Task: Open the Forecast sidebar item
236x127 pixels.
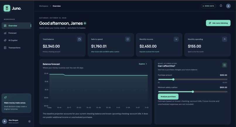Action: coord(16,33)
